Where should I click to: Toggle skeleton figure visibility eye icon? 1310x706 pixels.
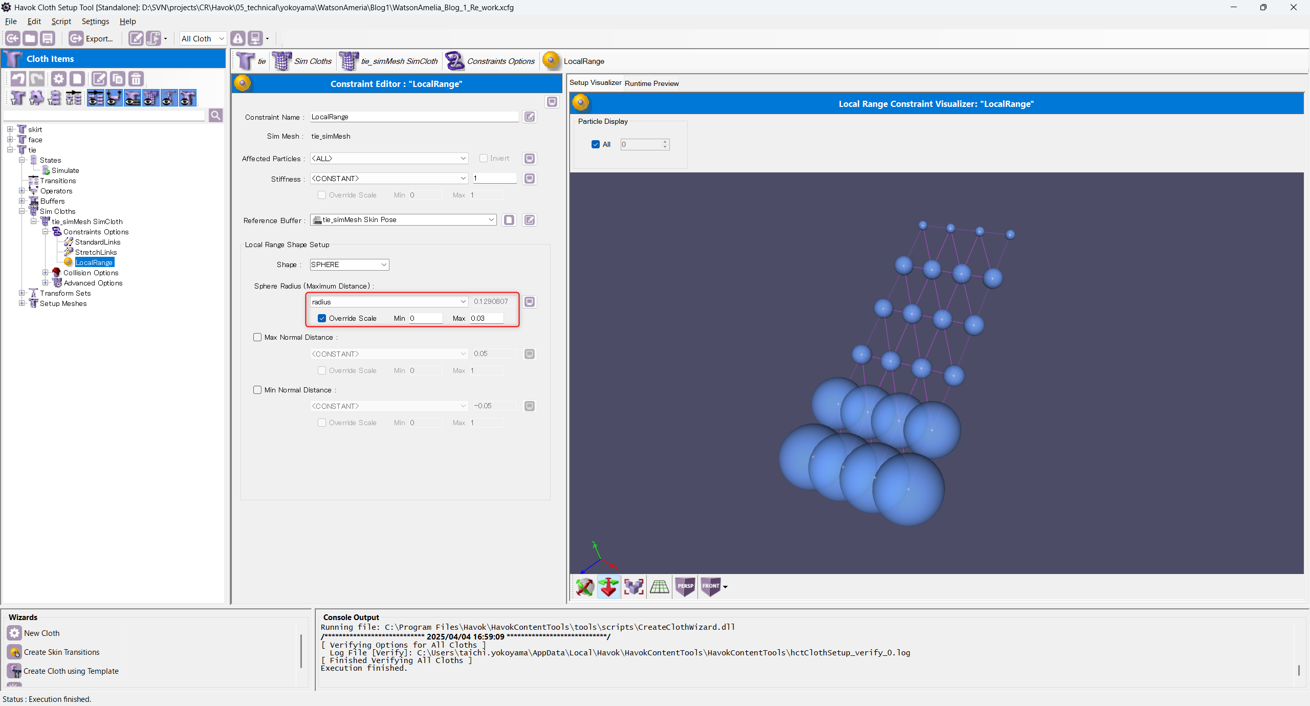(169, 98)
